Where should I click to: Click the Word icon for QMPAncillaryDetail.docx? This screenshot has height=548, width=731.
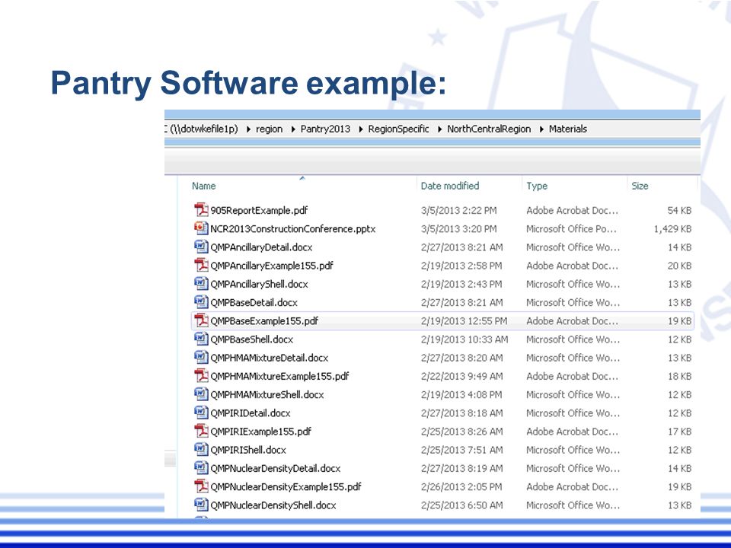coord(201,247)
